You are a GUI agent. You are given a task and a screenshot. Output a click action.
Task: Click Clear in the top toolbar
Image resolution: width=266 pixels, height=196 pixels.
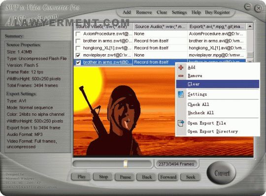[162, 12]
